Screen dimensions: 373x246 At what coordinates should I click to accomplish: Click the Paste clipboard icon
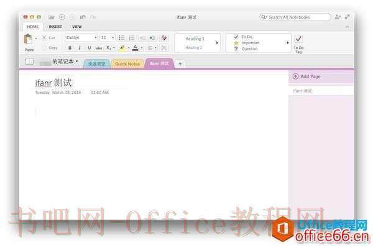point(28,39)
